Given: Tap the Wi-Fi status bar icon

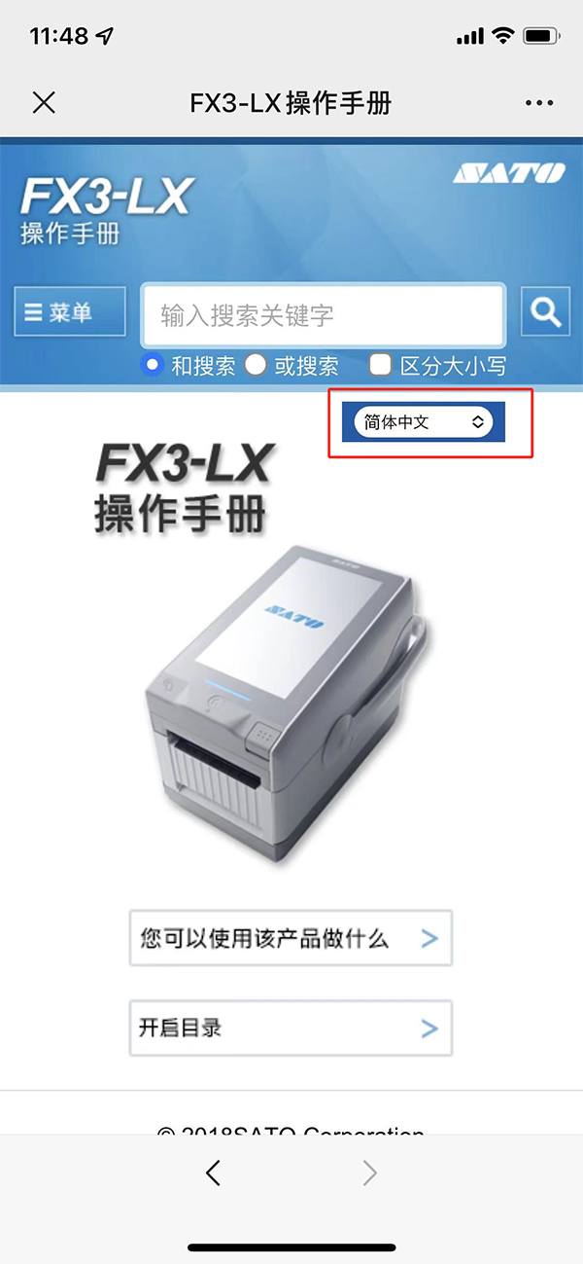Looking at the screenshot, I should click(502, 37).
